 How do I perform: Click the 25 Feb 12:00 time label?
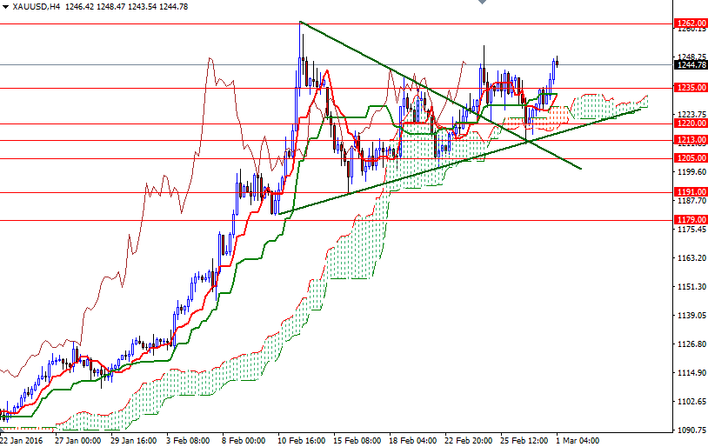[x=524, y=441]
